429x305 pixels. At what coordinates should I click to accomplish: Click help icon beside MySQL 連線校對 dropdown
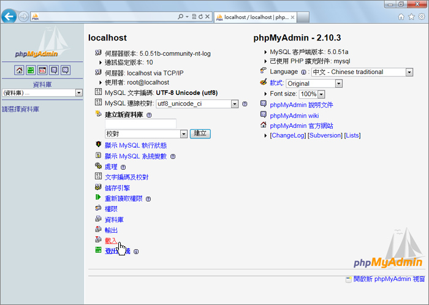245,104
